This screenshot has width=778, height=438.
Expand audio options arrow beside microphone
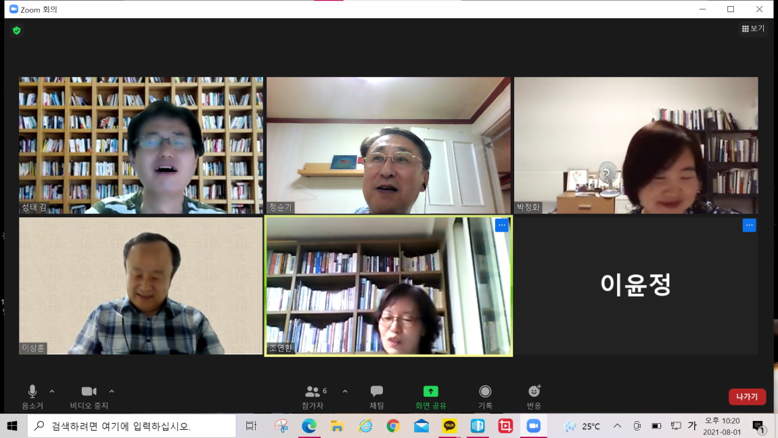(52, 391)
